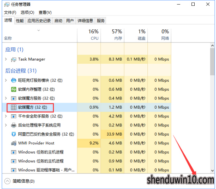216x189 pixels.
Task: Click the 9.2% CPU value
Action: [94, 143]
